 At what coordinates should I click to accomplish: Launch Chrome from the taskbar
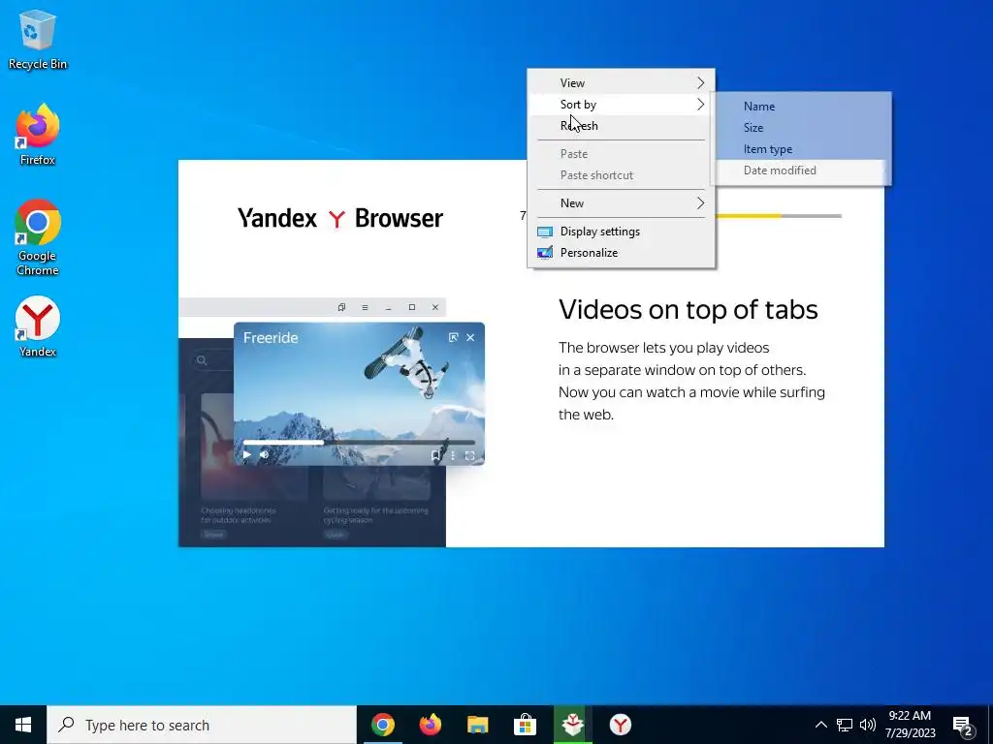(x=382, y=725)
